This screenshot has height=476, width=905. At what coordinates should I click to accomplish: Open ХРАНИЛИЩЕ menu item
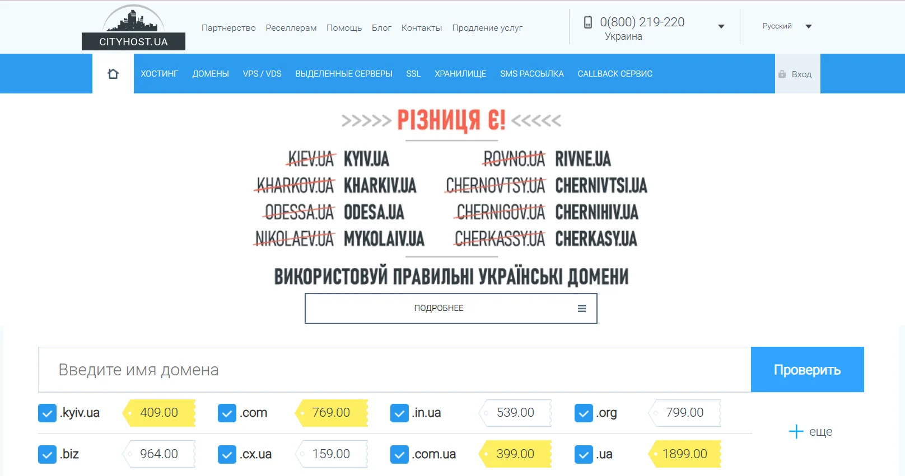coord(460,74)
